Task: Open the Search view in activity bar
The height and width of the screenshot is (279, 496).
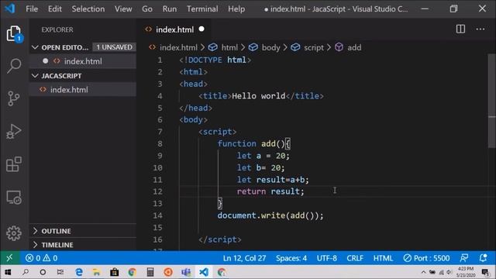Action: (14, 66)
